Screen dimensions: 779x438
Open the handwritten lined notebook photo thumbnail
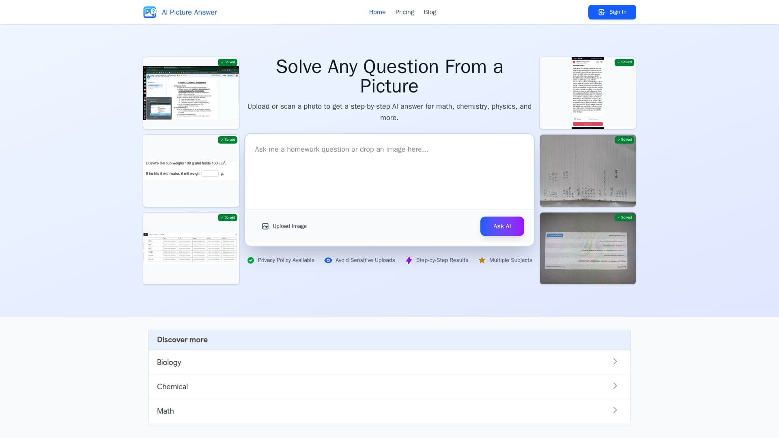click(x=588, y=171)
